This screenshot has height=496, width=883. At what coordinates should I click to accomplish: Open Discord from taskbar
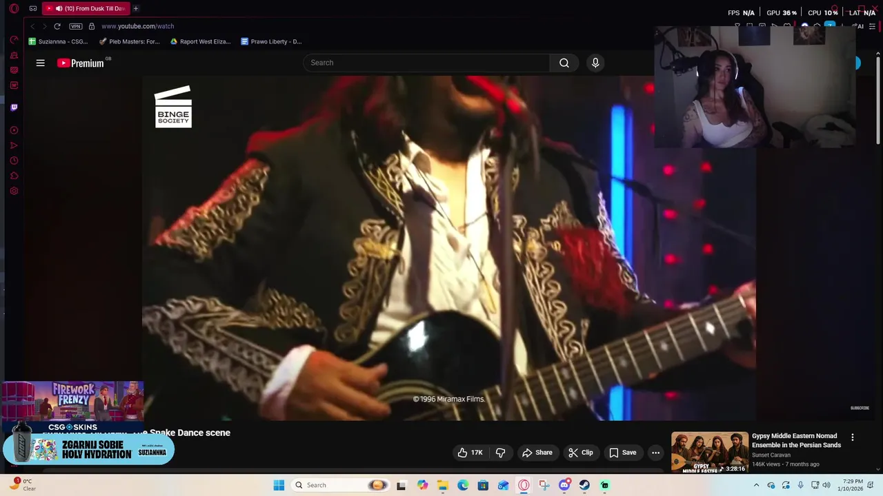pyautogui.click(x=564, y=485)
